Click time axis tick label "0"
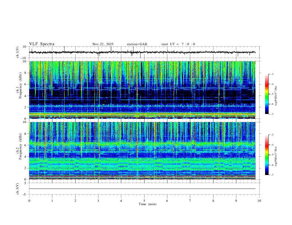292x225 pixels. coord(29,201)
